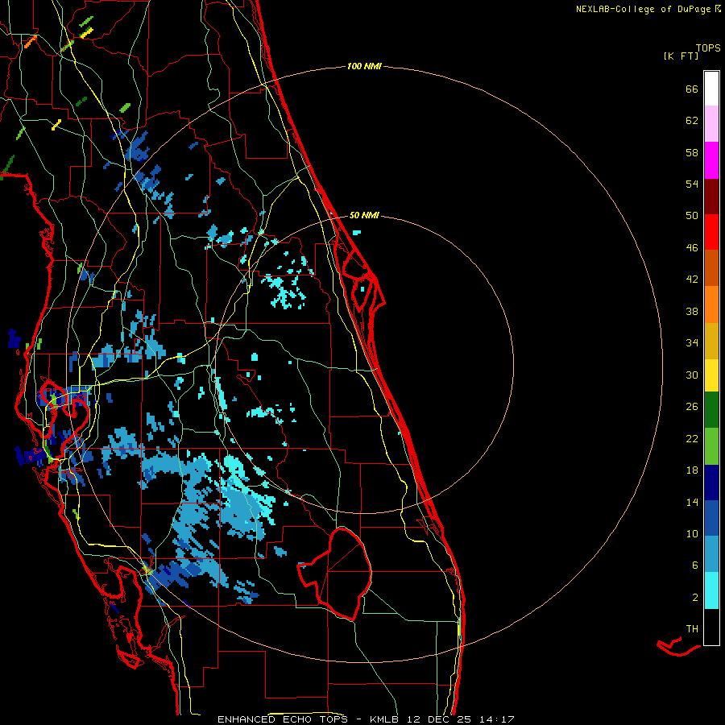
Task: Click the 50 NMI range ring label
Action: coord(364,215)
